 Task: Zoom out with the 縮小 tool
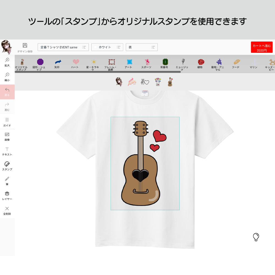7,77
